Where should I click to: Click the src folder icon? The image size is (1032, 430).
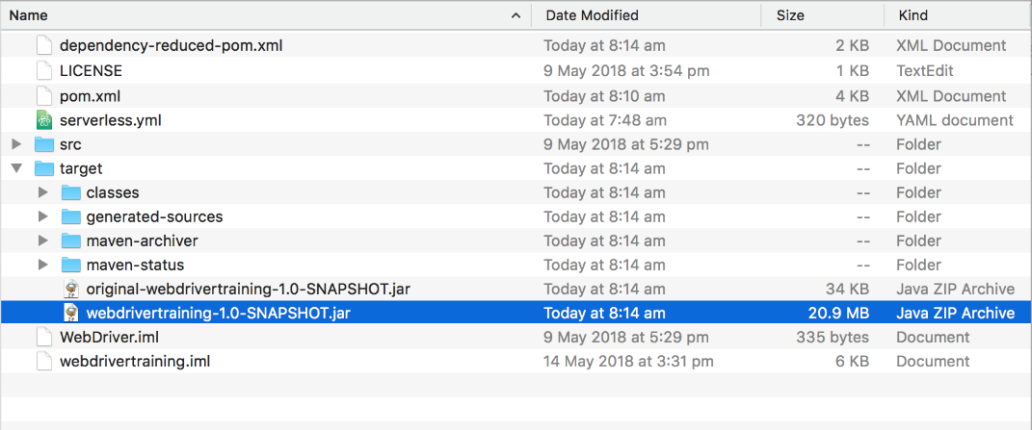pyautogui.click(x=43, y=144)
